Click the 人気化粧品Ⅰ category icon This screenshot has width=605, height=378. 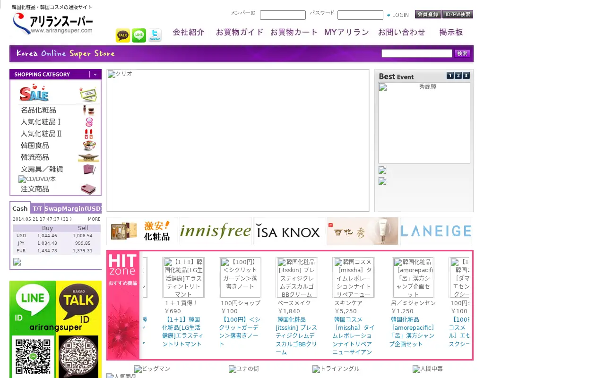pyautogui.click(x=88, y=122)
